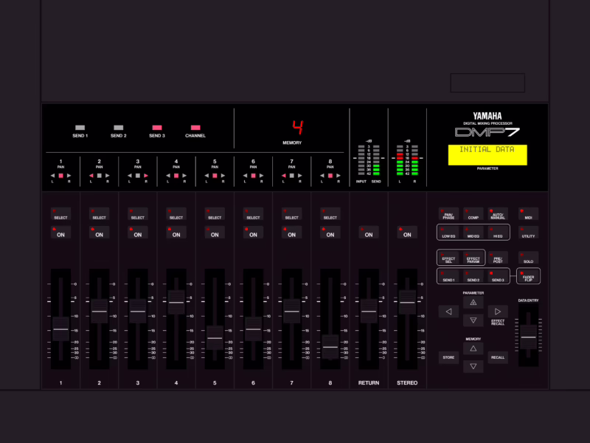Open the MIDI settings button
Image resolution: width=590 pixels, height=443 pixels.
(x=528, y=213)
